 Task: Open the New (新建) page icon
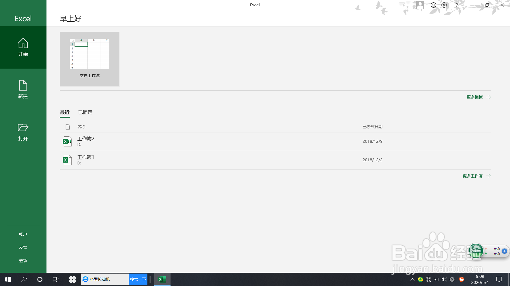(23, 86)
